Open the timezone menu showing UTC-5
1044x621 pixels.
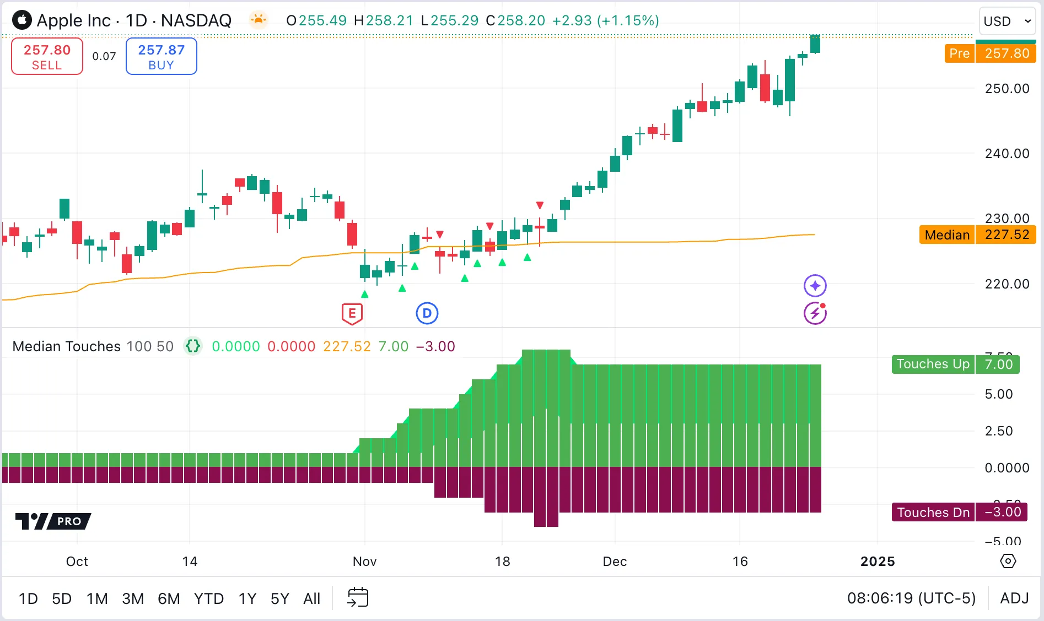(911, 598)
